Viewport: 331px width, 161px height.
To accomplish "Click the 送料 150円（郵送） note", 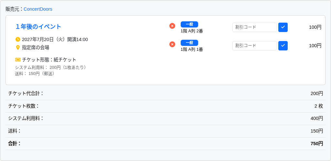I will coord(35,73).
